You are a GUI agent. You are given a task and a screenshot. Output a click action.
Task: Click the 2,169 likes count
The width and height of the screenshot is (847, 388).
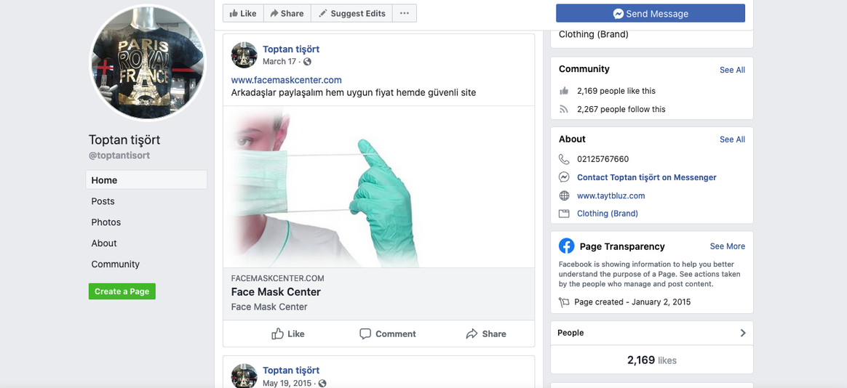651,360
